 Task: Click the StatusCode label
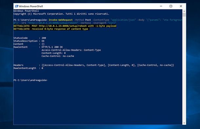(21, 38)
